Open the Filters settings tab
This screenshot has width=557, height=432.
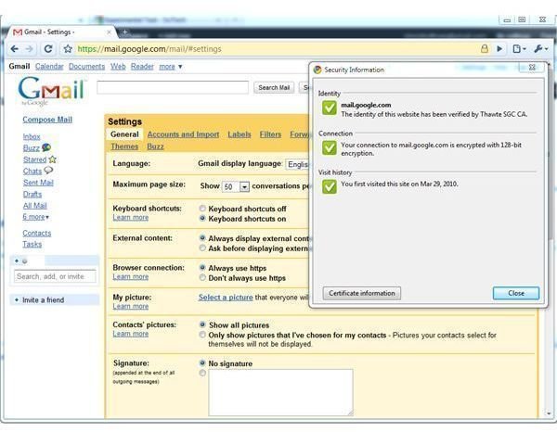coord(270,134)
